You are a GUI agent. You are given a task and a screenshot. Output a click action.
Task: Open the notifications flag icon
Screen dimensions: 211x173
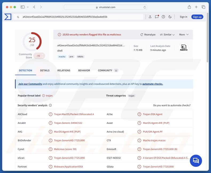(x=157, y=17)
